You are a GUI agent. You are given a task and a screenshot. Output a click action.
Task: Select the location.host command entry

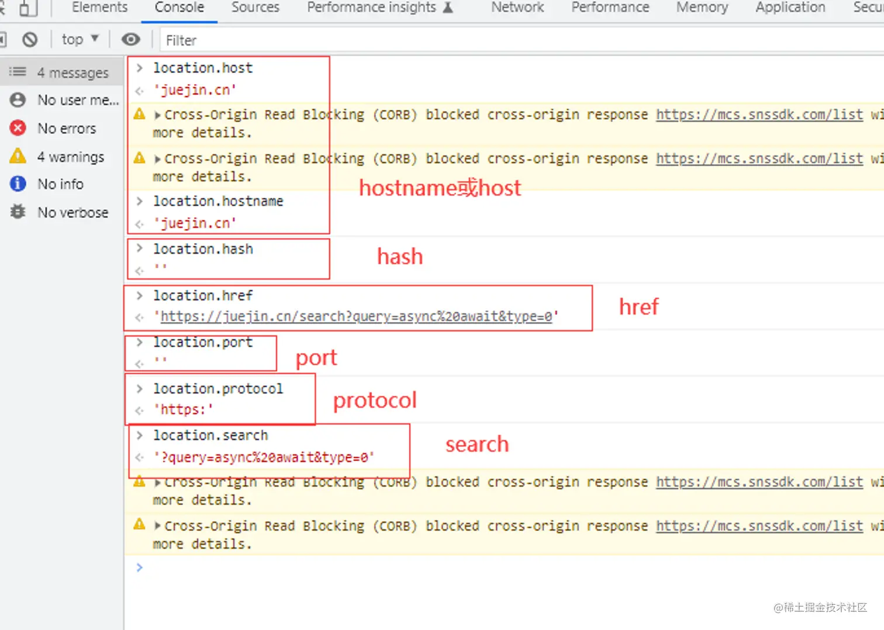pyautogui.click(x=203, y=68)
